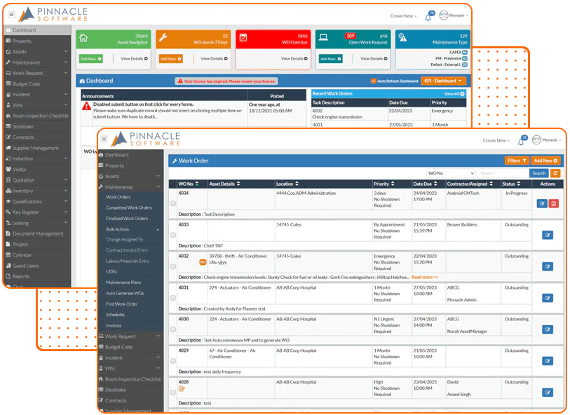Click the red 109 badge on Open Work Request

point(351,36)
